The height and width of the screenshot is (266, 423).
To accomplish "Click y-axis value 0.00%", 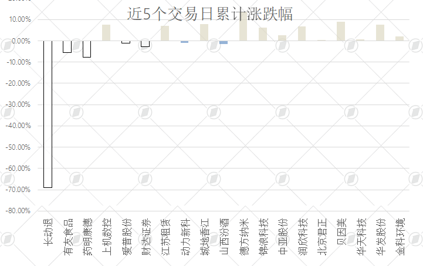I will pos(21,41).
